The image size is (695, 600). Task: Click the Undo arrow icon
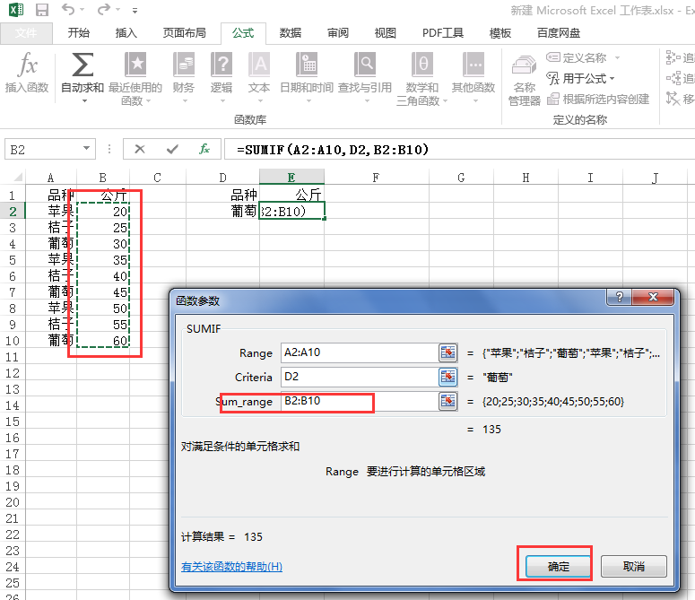point(68,9)
